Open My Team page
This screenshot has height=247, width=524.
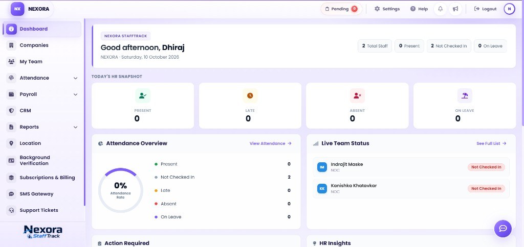point(42,62)
